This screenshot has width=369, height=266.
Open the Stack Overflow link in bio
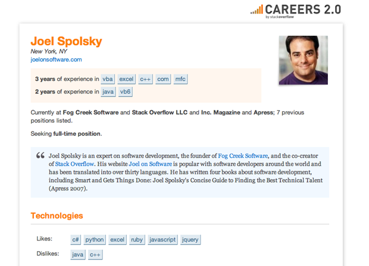pos(76,164)
